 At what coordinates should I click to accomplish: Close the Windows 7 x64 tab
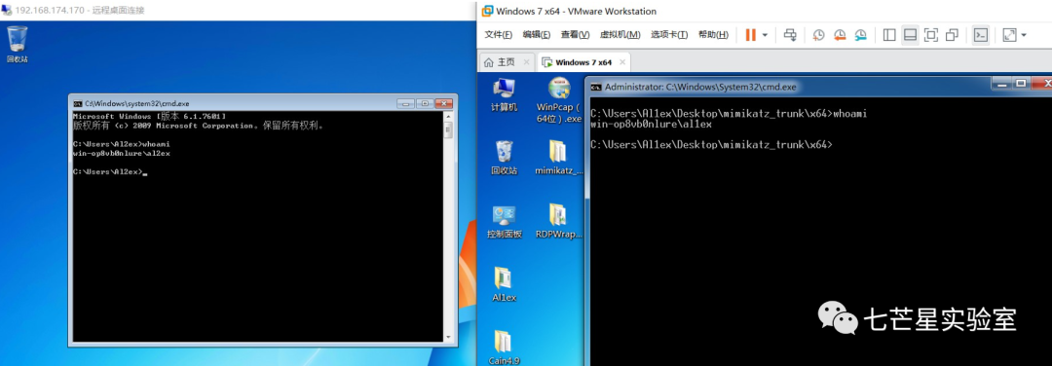tap(621, 62)
